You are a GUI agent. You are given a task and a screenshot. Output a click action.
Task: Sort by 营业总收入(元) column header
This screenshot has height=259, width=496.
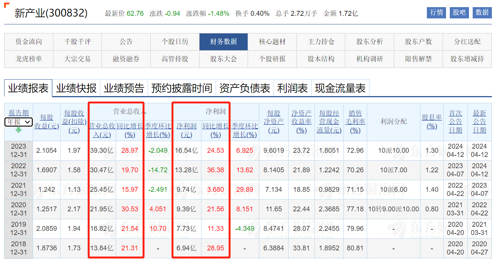pyautogui.click(x=102, y=130)
